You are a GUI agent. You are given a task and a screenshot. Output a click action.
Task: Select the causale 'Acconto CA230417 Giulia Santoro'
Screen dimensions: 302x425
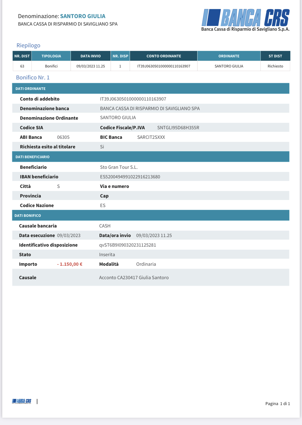134,278
